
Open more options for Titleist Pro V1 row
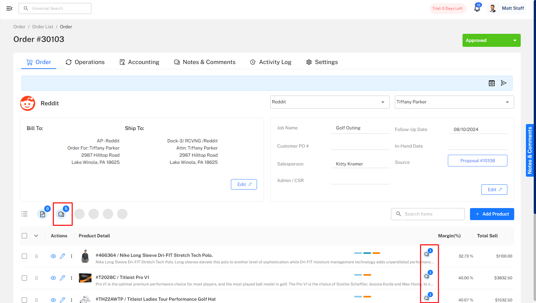[72, 278]
